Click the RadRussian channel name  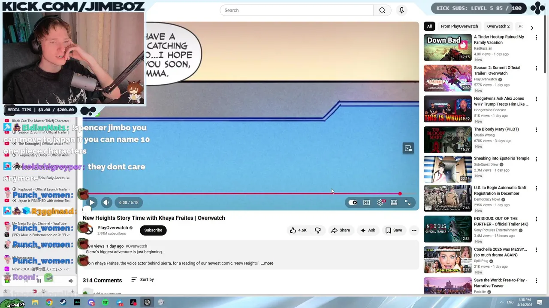(x=483, y=48)
